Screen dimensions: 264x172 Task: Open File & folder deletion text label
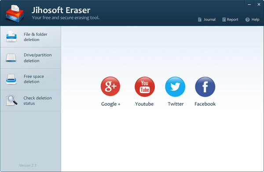click(36, 37)
